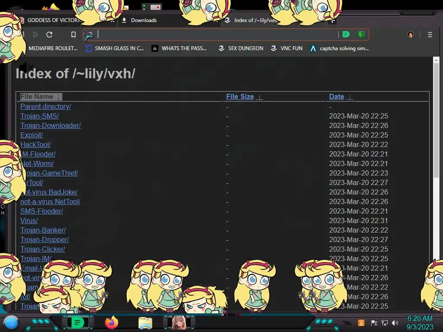Open the Trojan-Clicker/ folder link

[x=42, y=249]
